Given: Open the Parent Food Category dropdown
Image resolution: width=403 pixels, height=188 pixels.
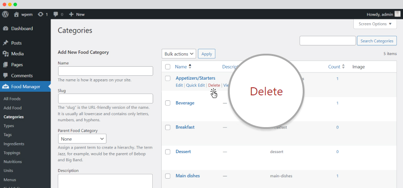Looking at the screenshot, I should coord(82,139).
